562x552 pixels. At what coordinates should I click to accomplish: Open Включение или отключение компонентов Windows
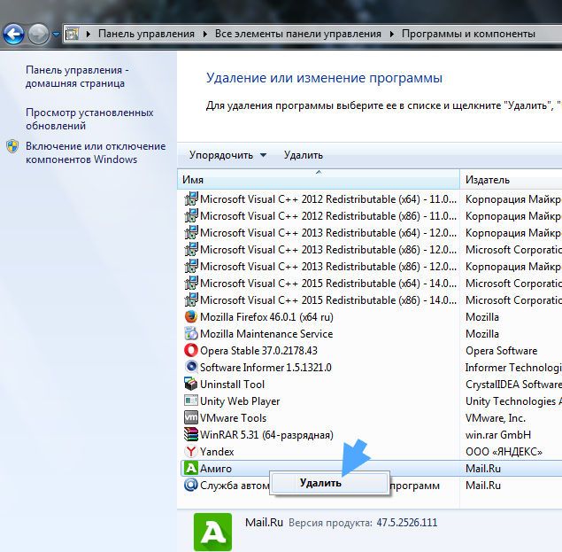pos(96,152)
